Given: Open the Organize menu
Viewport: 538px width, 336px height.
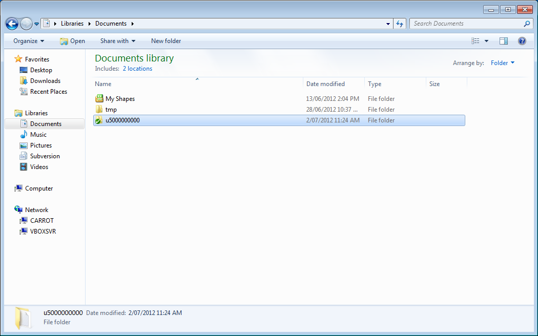Looking at the screenshot, I should tap(28, 41).
